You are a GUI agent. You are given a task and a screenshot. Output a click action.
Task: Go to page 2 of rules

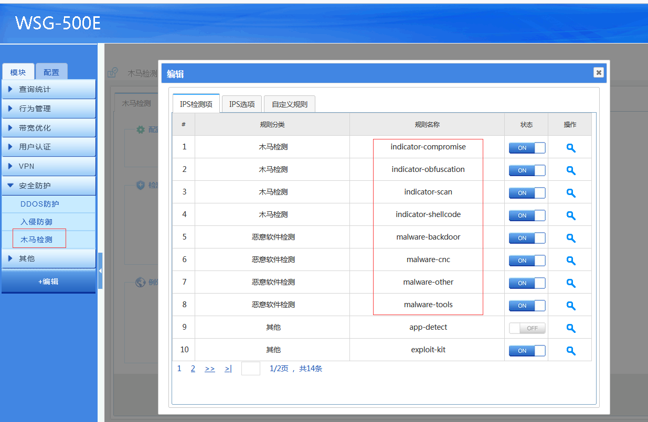point(193,369)
